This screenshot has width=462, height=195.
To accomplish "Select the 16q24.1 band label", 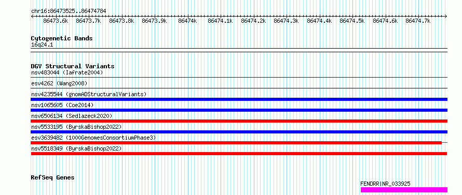I will (x=42, y=45).
